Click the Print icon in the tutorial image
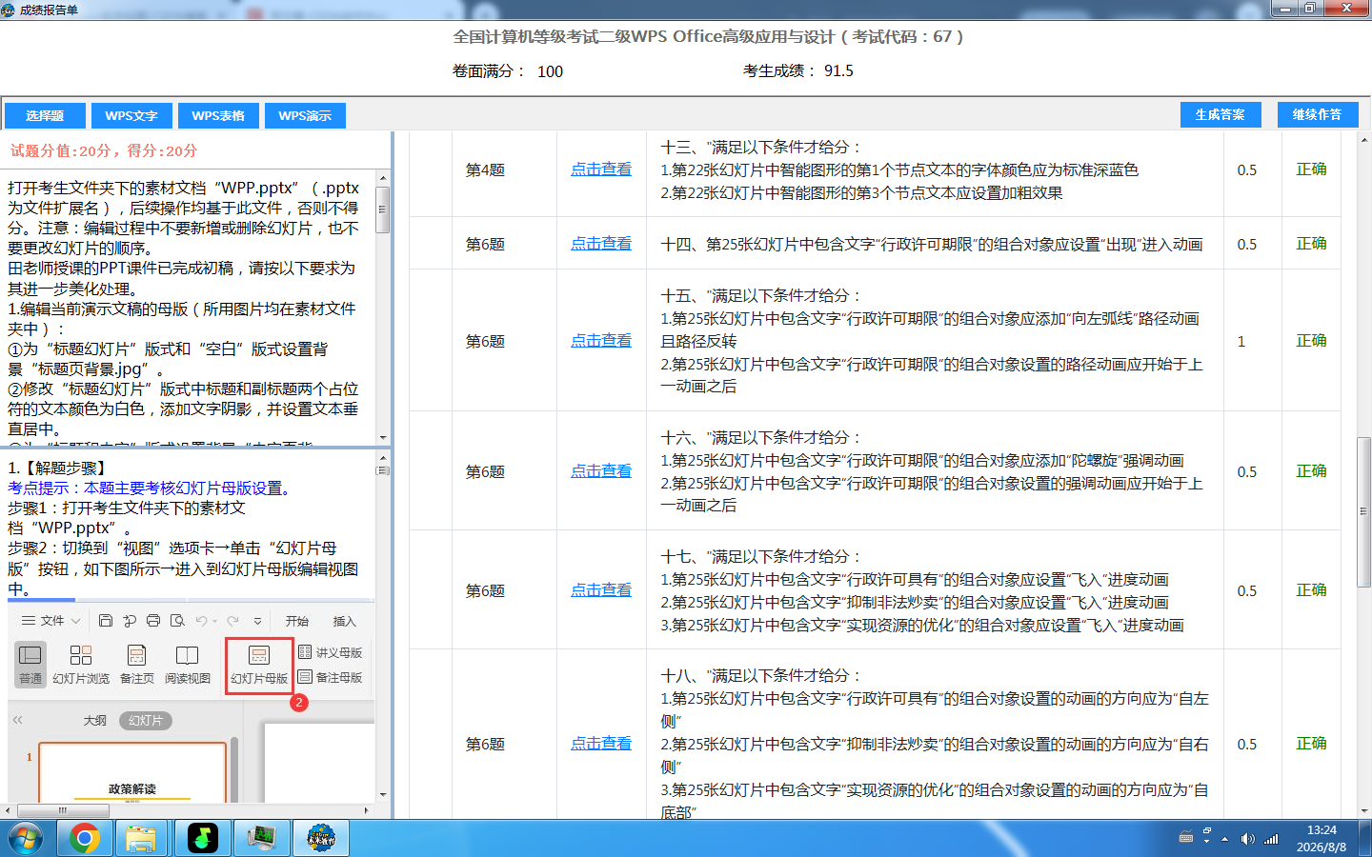 click(152, 621)
